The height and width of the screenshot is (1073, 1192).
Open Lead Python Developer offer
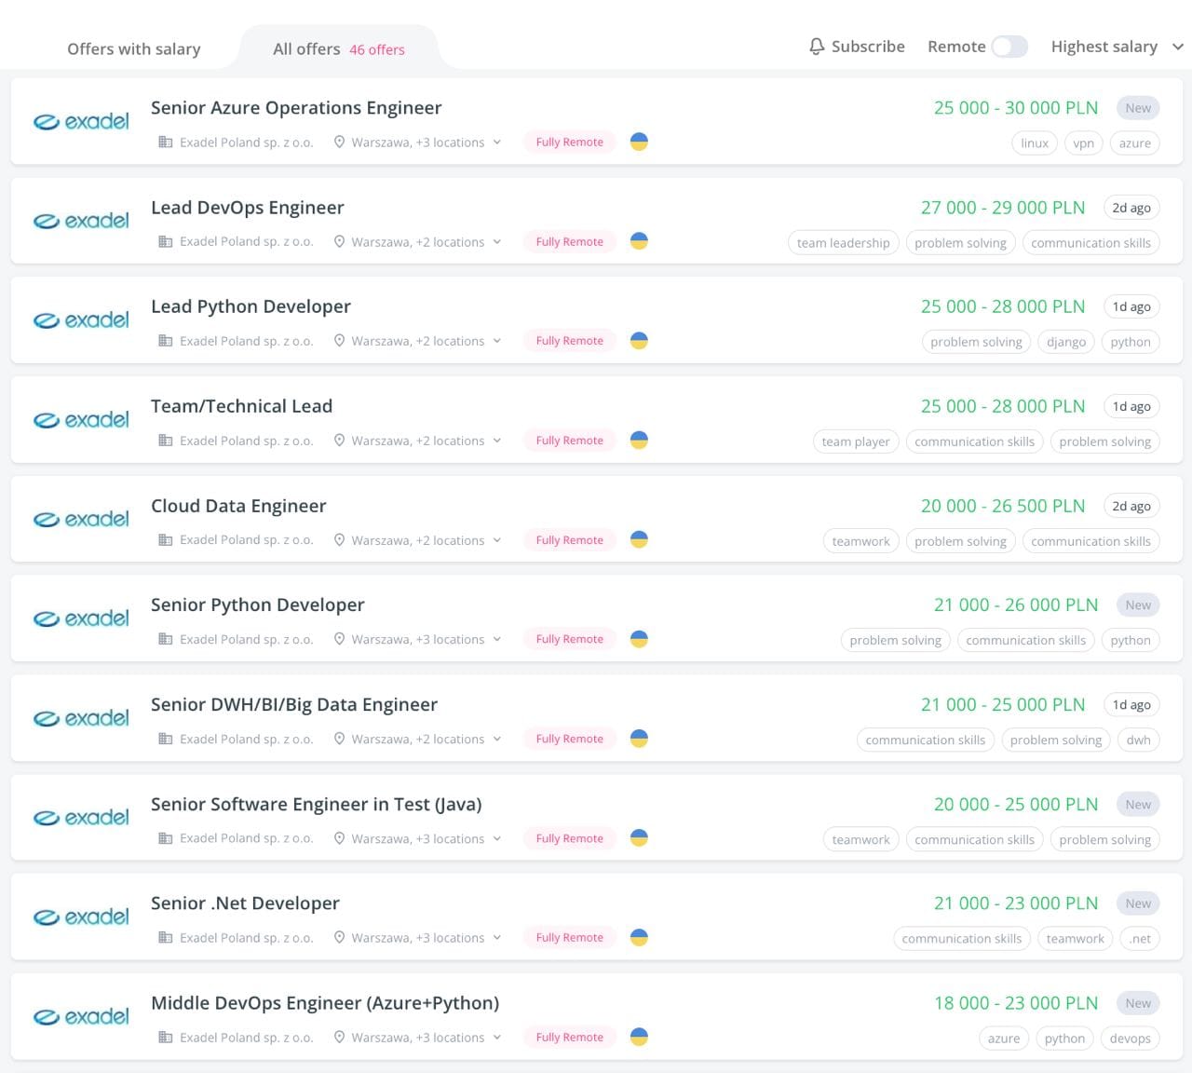(597, 320)
